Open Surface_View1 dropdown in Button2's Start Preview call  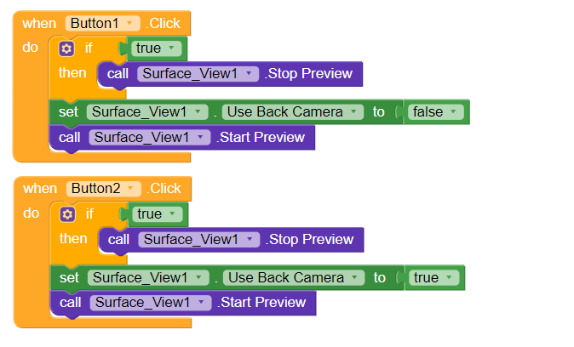tap(151, 303)
